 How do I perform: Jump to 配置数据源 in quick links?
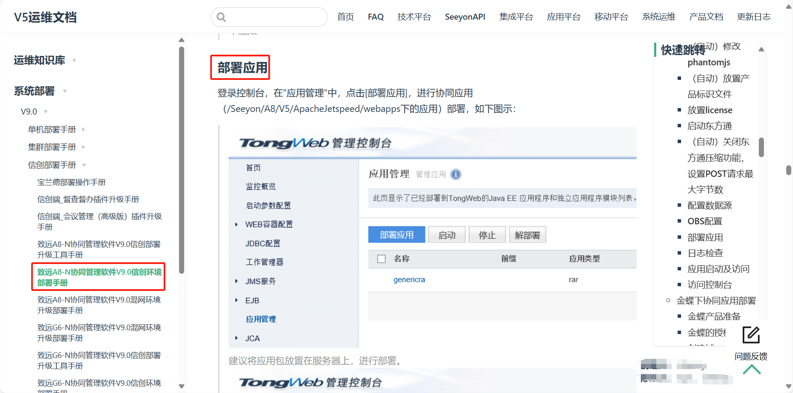710,205
